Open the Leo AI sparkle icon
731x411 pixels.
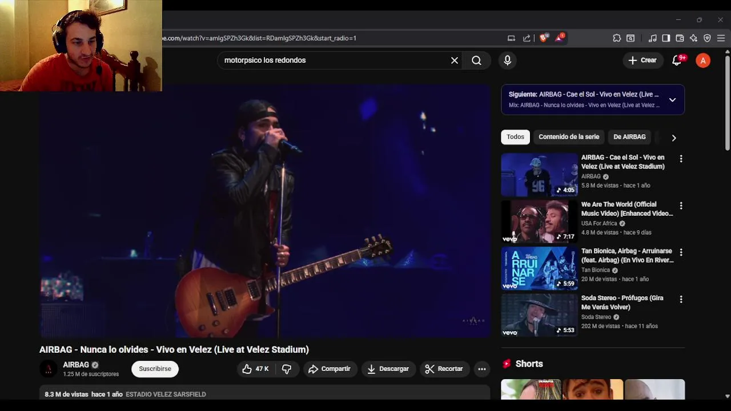693,38
